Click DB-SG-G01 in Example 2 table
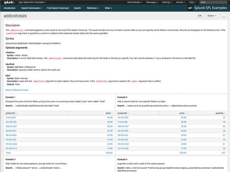Viewport: 230px width, 172px height. (x=123, y=135)
